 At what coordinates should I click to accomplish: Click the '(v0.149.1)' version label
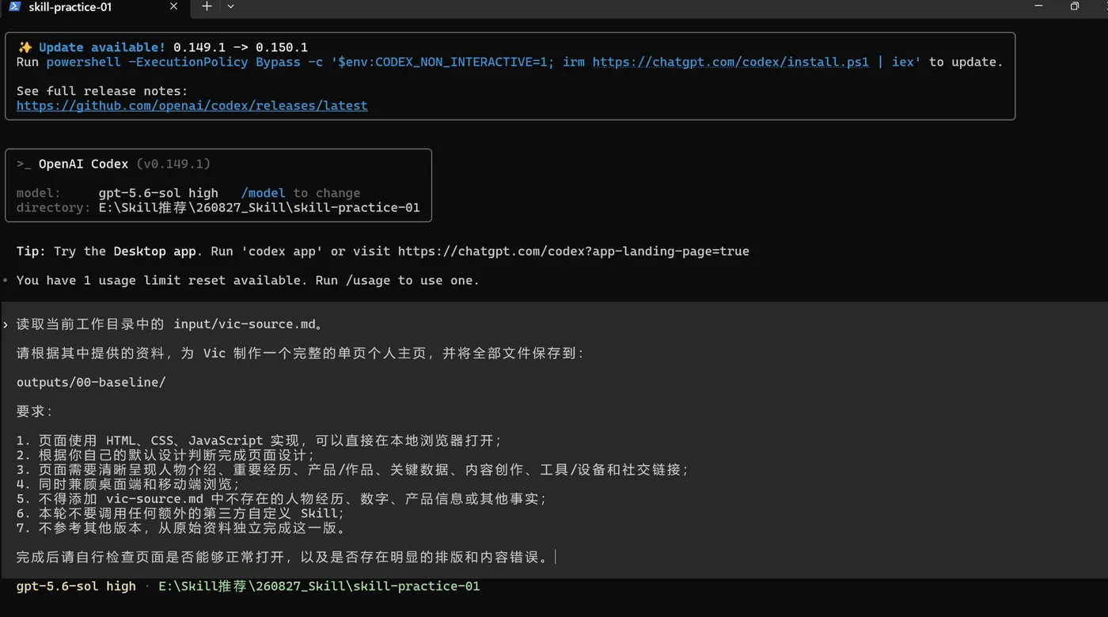pos(173,164)
